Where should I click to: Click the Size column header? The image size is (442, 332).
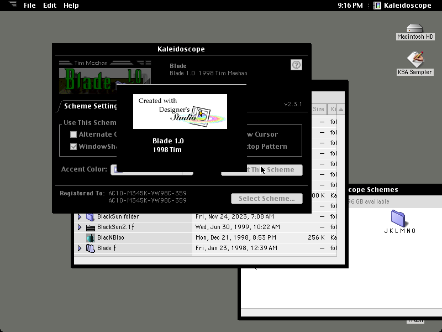[318, 109]
